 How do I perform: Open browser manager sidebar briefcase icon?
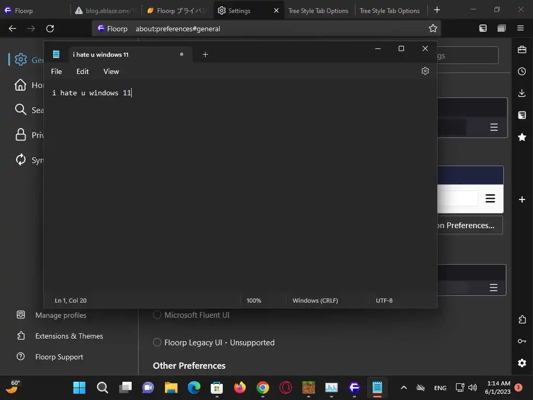pos(522,49)
